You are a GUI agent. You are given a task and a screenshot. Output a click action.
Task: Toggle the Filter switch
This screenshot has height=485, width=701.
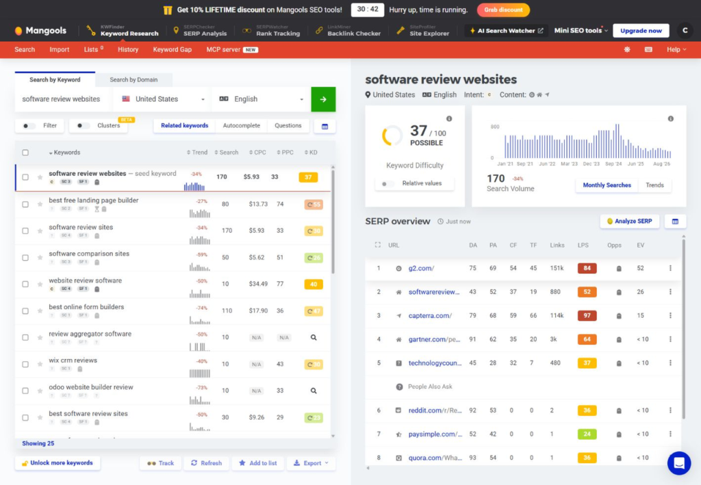[x=29, y=126]
